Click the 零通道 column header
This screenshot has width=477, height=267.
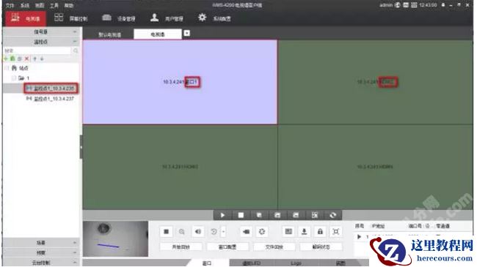443,226
